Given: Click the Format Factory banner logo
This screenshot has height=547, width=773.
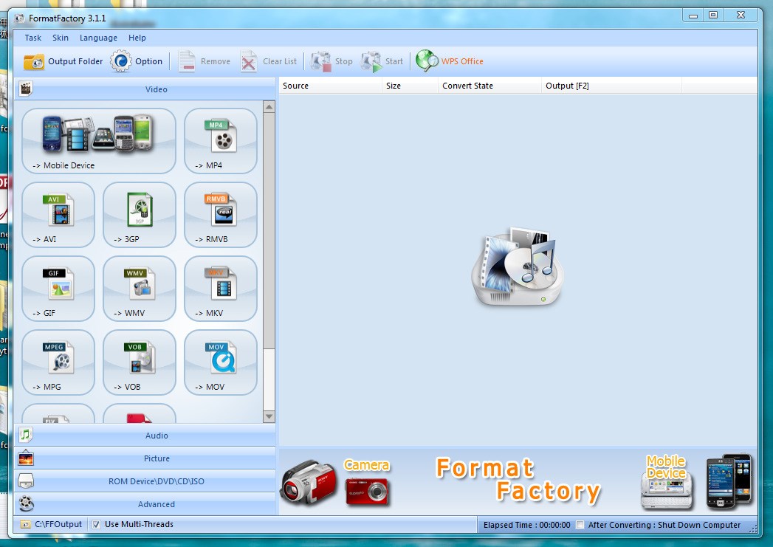Looking at the screenshot, I should (518, 481).
